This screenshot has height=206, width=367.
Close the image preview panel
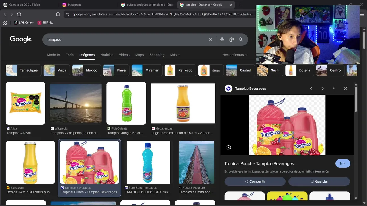tap(345, 89)
